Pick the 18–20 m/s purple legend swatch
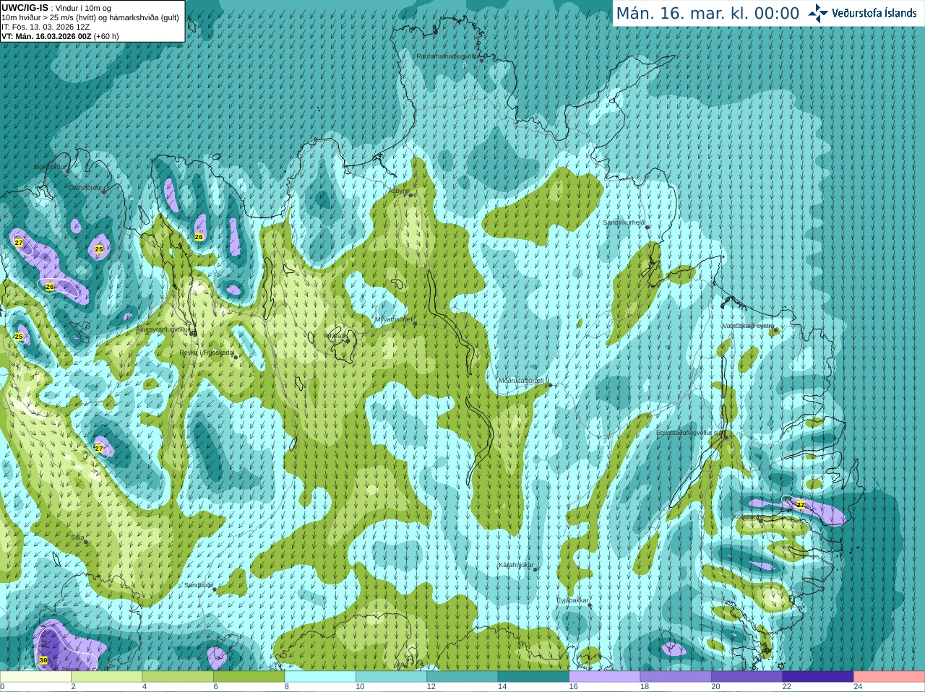The height and width of the screenshot is (692, 925). click(676, 677)
